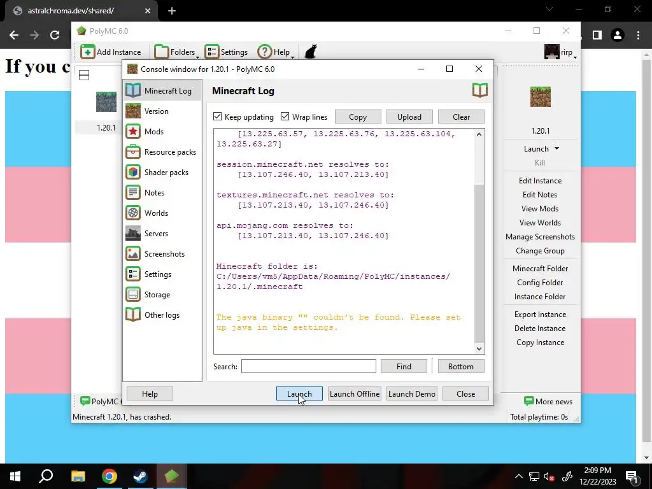Open the Resource packs page
This screenshot has height=489, width=652.
point(162,152)
